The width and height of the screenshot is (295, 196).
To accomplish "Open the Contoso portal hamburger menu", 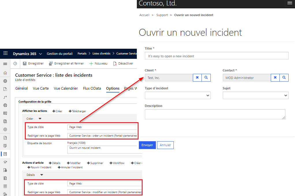I will 290,3.
